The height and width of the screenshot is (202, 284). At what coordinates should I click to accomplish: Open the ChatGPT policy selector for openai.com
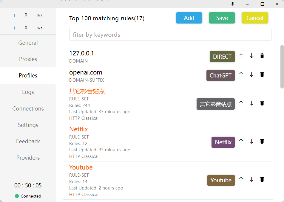(220, 75)
